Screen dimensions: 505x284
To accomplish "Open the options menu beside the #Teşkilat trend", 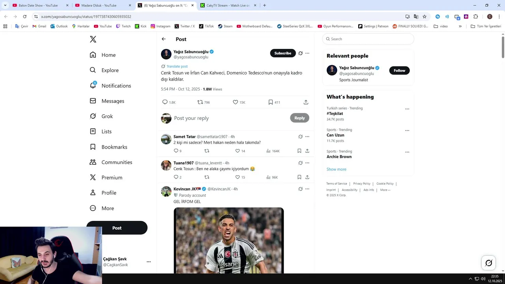I will click(407, 109).
